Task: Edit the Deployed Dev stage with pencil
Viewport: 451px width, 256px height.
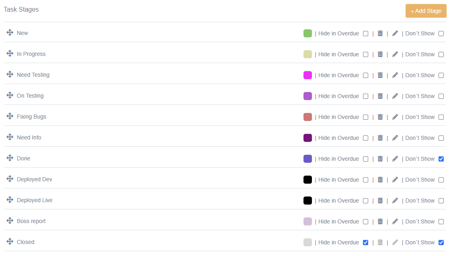Action: click(x=395, y=180)
